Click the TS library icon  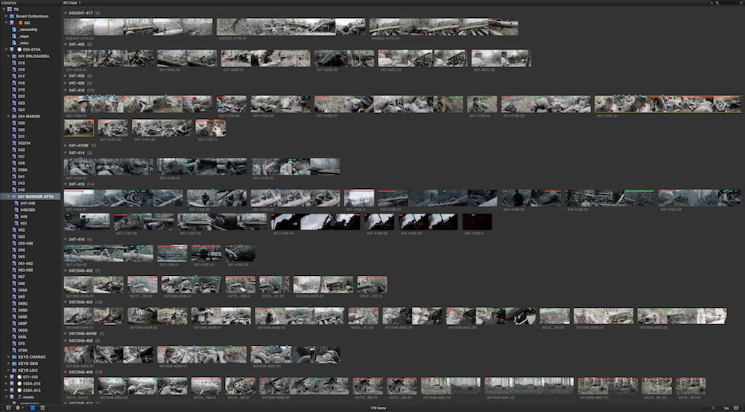point(10,9)
